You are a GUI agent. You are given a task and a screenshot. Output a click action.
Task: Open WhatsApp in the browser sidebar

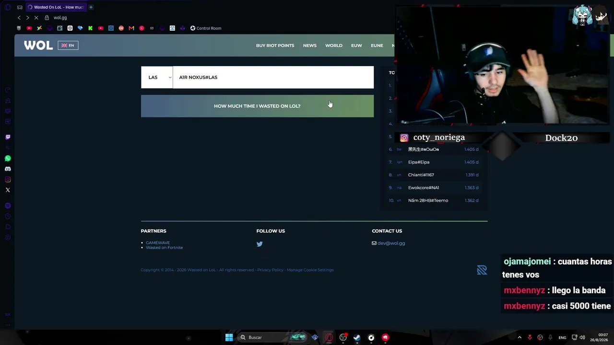click(8, 158)
